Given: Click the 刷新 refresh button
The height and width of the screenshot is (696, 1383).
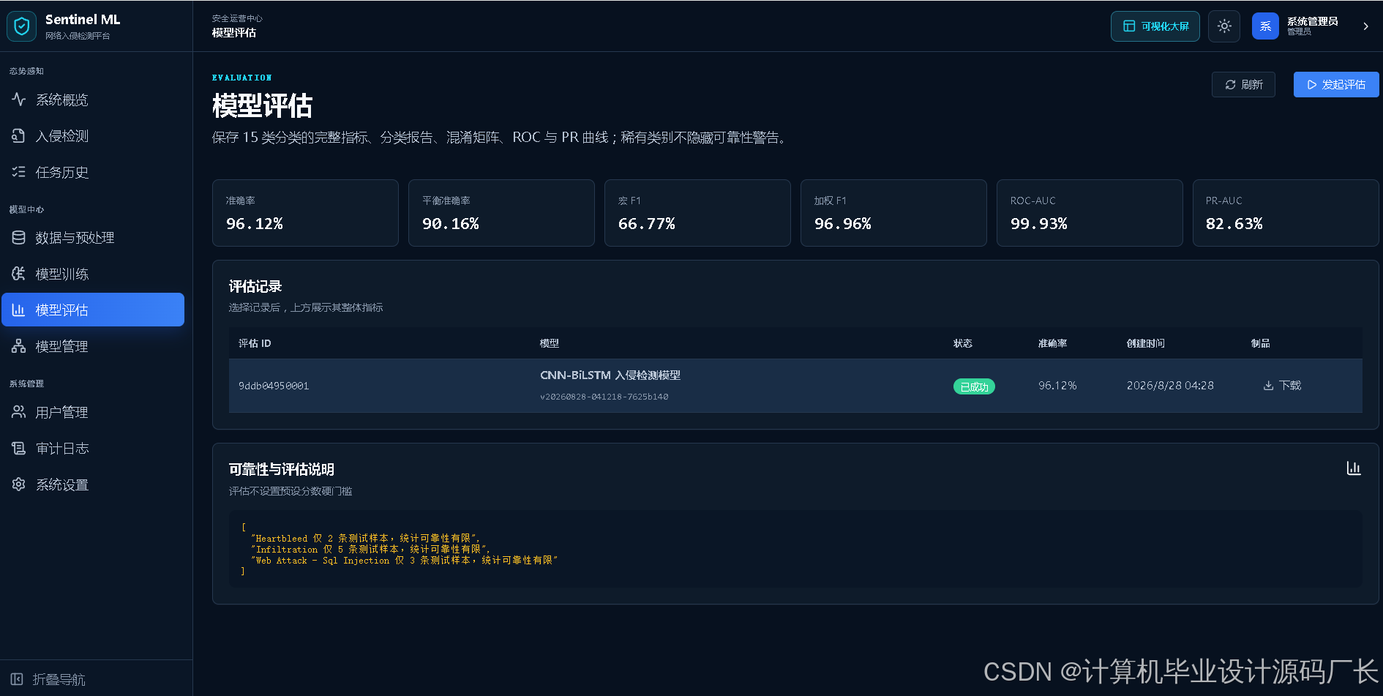Looking at the screenshot, I should (1243, 85).
